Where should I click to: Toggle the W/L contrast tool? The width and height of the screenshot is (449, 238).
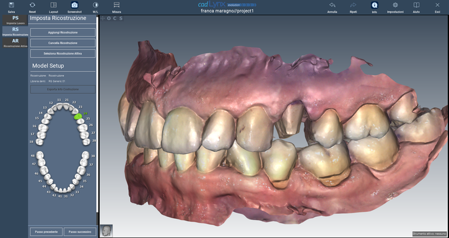(95, 5)
